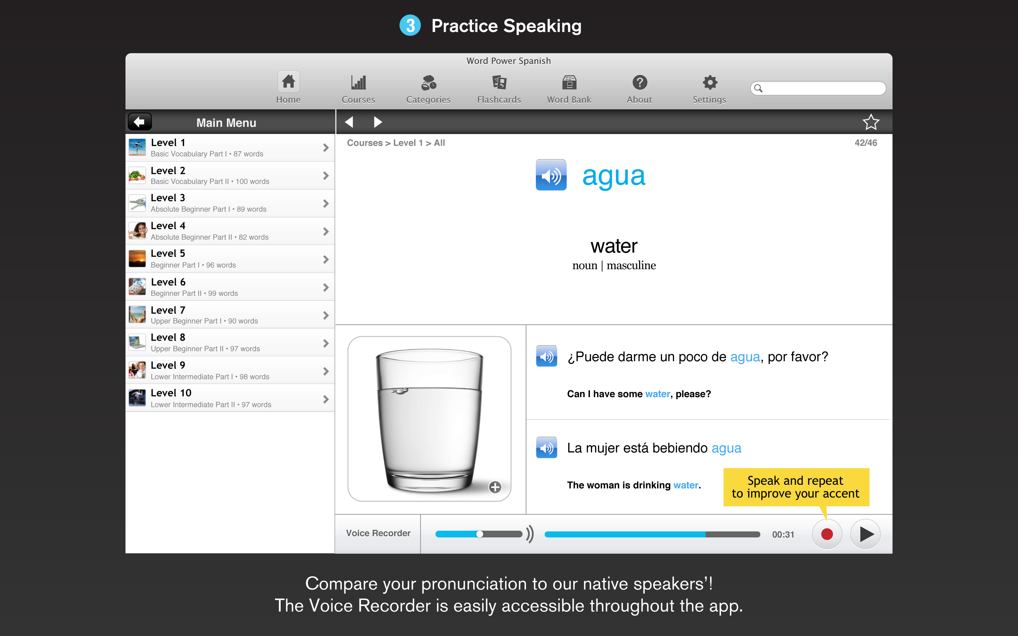This screenshot has width=1018, height=636.
Task: Toggle the favorite star bookmark
Action: [x=872, y=122]
